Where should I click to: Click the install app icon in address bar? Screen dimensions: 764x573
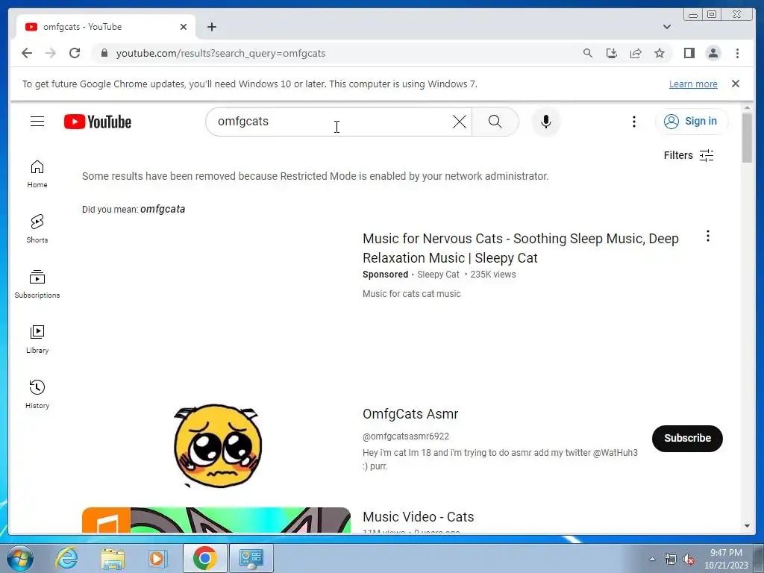pyautogui.click(x=612, y=53)
